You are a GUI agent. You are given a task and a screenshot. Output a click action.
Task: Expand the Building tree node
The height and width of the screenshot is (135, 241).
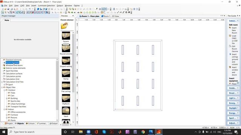pyautogui.click(x=7, y=98)
